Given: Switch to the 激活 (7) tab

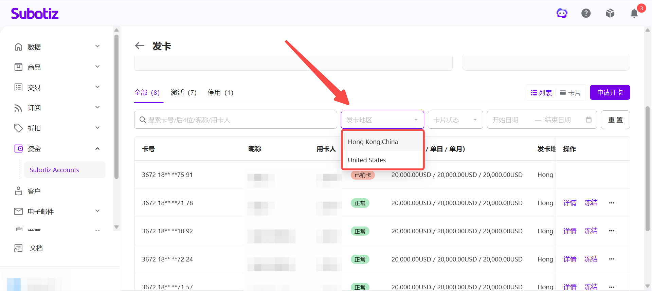Looking at the screenshot, I should [184, 92].
